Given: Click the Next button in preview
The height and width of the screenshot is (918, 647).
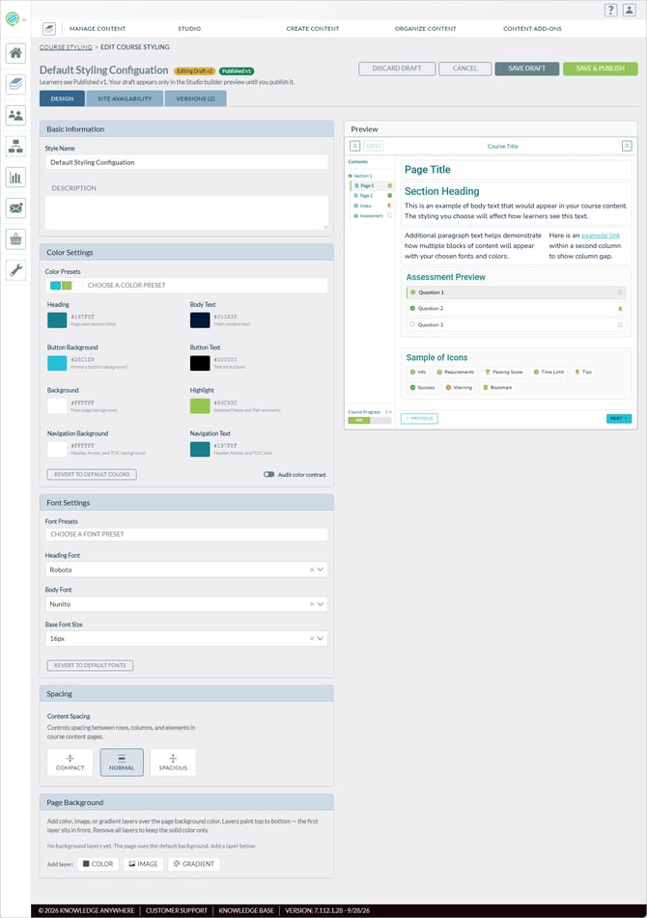Looking at the screenshot, I should 619,419.
